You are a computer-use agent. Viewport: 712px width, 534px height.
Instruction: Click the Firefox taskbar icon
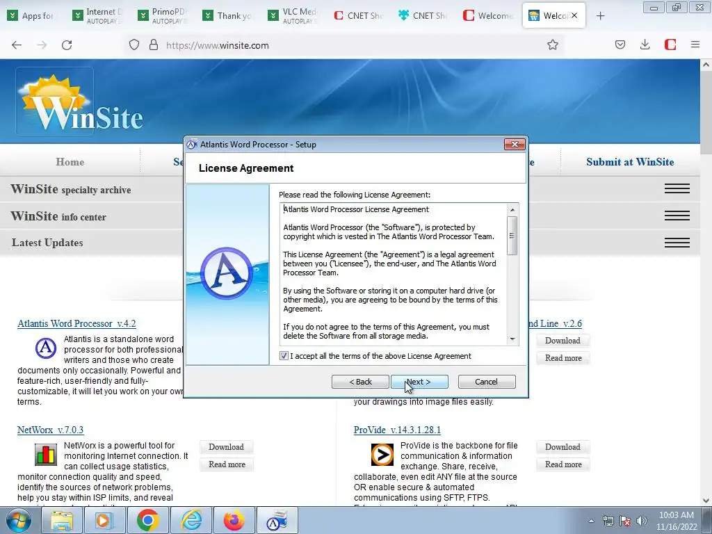[234, 521]
